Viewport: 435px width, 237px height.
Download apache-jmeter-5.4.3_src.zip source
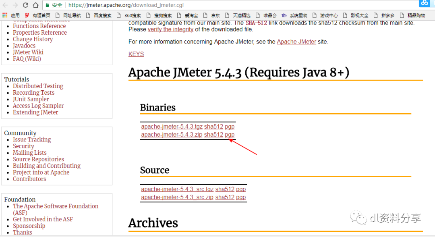coord(177,197)
